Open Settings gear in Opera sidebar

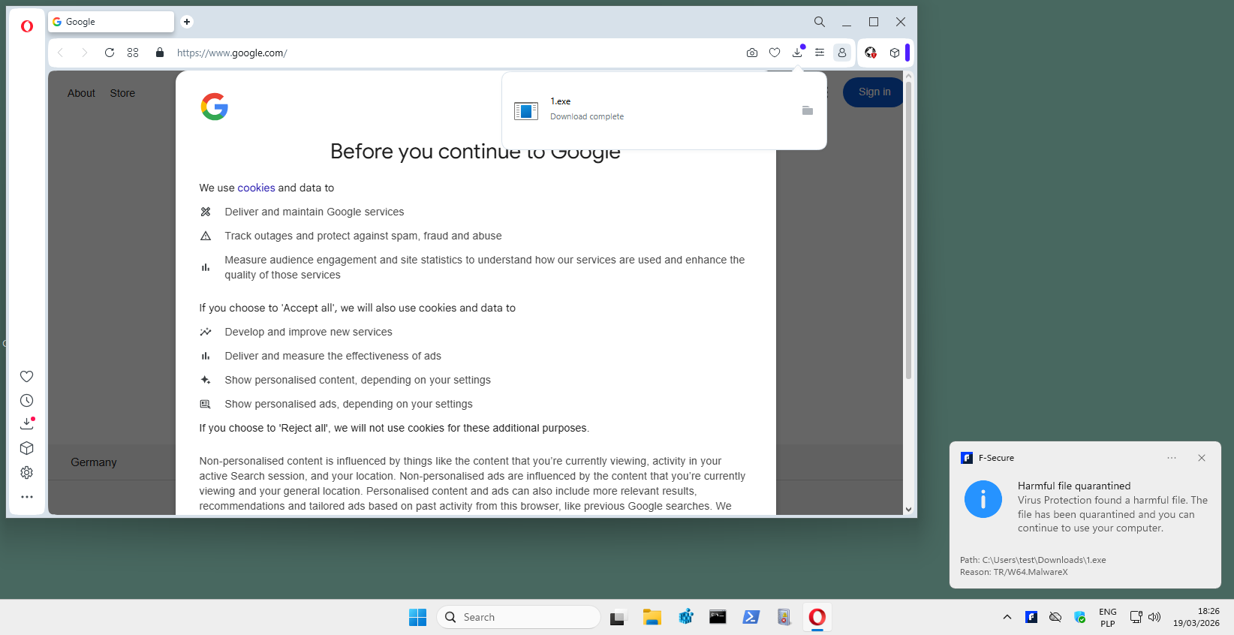27,473
